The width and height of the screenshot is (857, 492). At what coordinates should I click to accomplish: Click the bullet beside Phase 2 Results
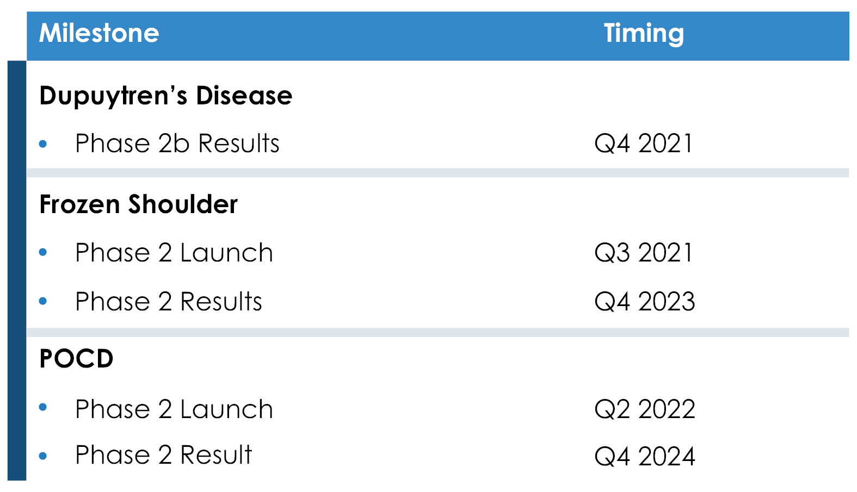pos(44,301)
